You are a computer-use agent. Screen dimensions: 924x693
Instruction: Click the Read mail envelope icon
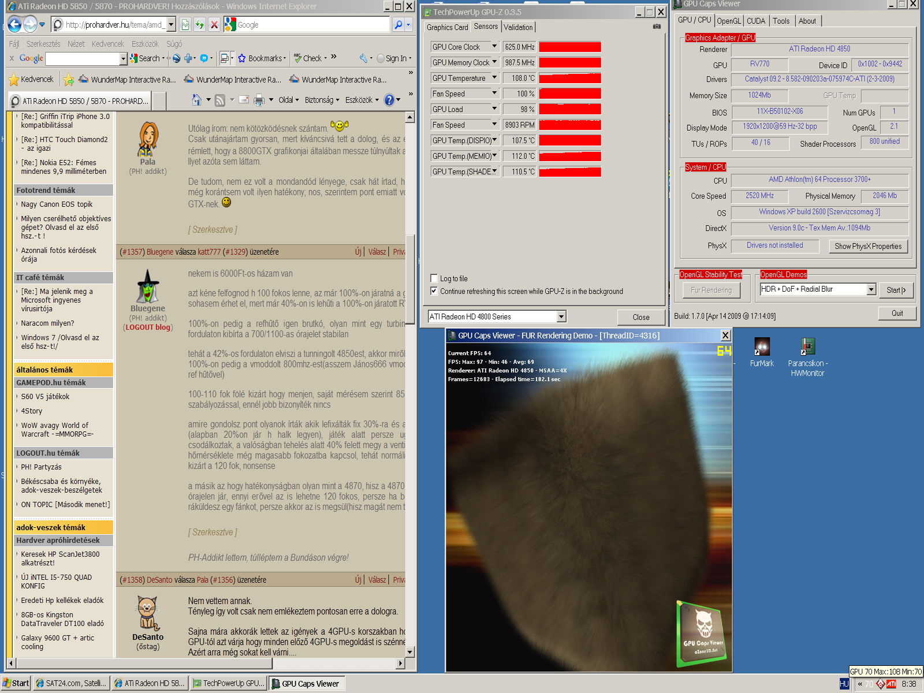click(244, 100)
